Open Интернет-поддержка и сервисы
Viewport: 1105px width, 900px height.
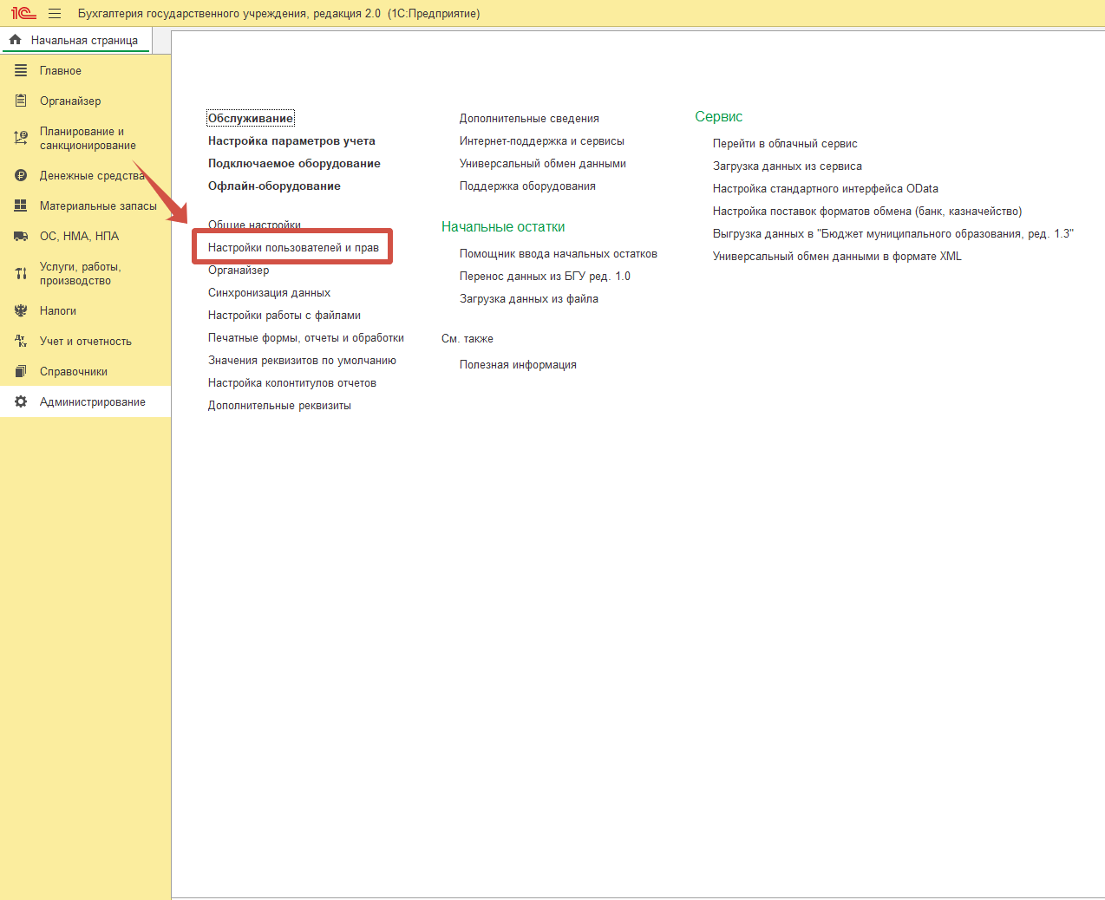542,140
